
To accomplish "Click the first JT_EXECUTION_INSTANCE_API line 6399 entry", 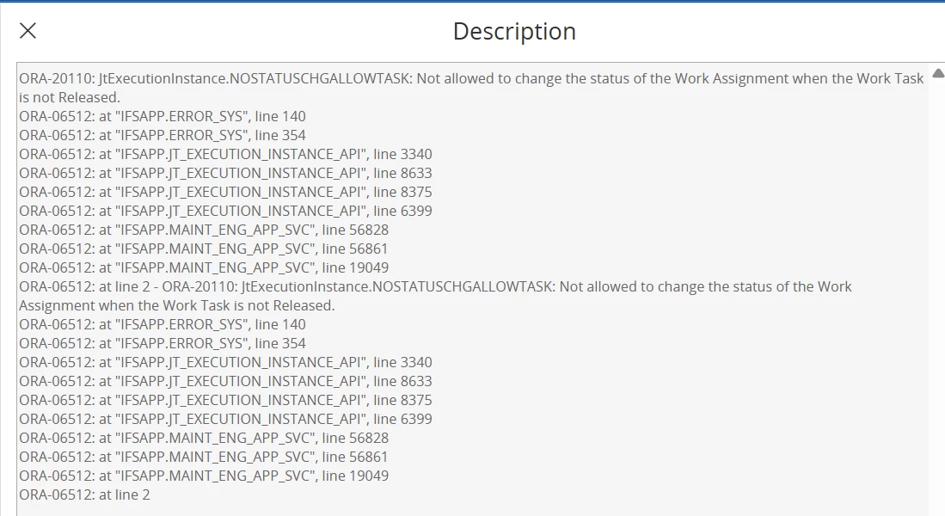I will click(225, 211).
